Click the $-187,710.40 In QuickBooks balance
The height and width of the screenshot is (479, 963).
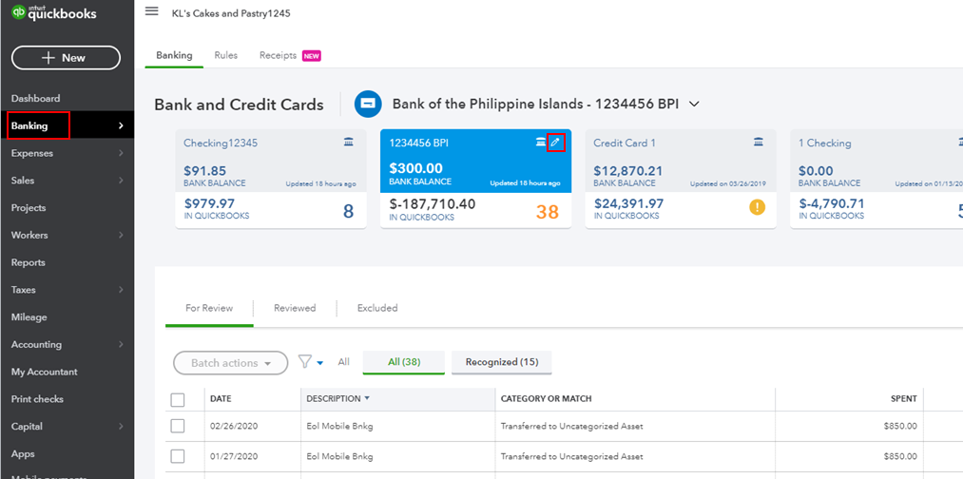coord(433,204)
